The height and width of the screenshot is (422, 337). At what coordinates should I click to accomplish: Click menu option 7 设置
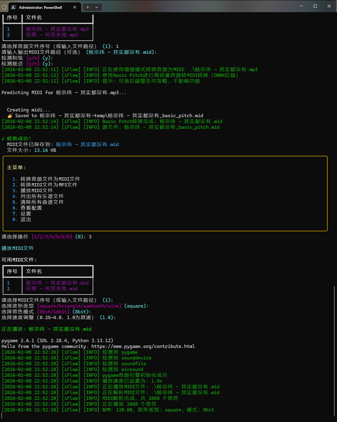click(x=25, y=214)
